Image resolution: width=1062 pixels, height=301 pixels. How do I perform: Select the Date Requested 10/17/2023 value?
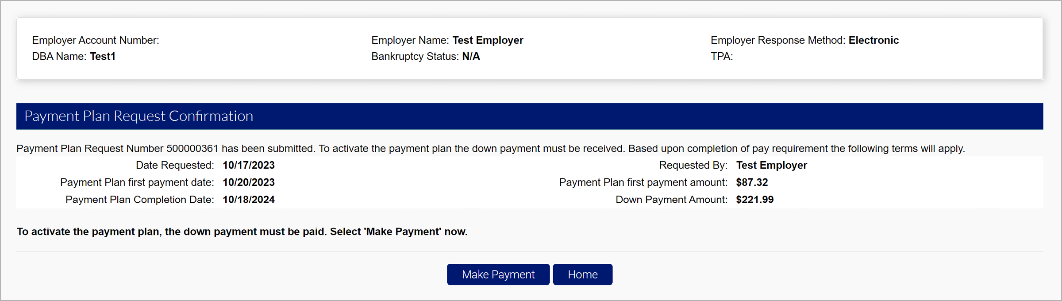248,165
